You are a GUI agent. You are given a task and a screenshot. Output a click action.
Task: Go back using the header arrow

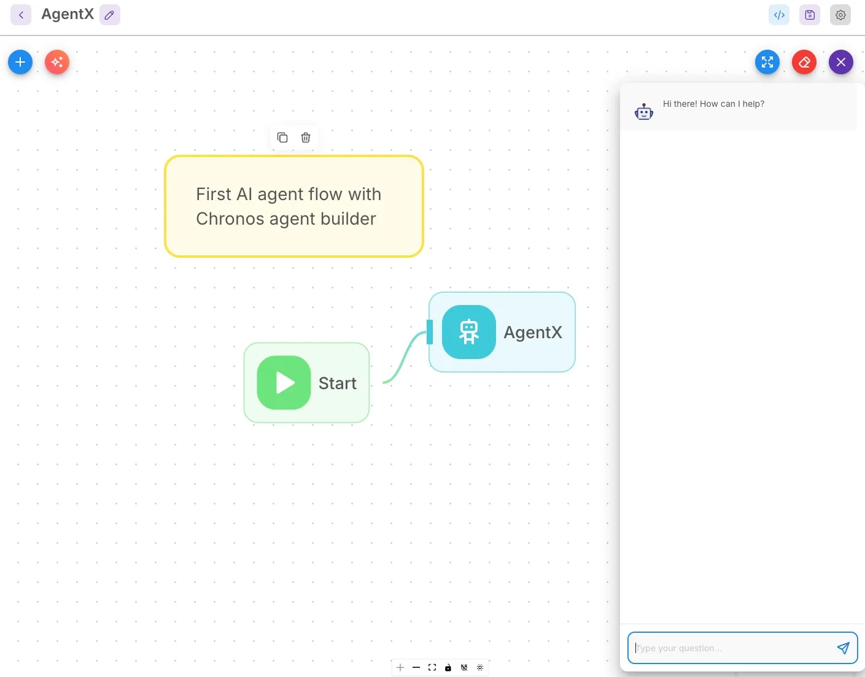click(21, 15)
